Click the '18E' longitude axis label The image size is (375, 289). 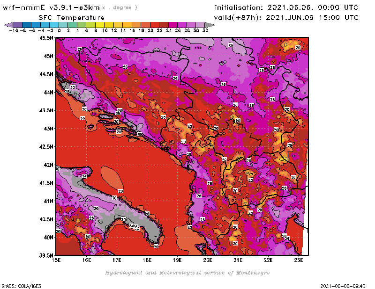tap(147, 260)
